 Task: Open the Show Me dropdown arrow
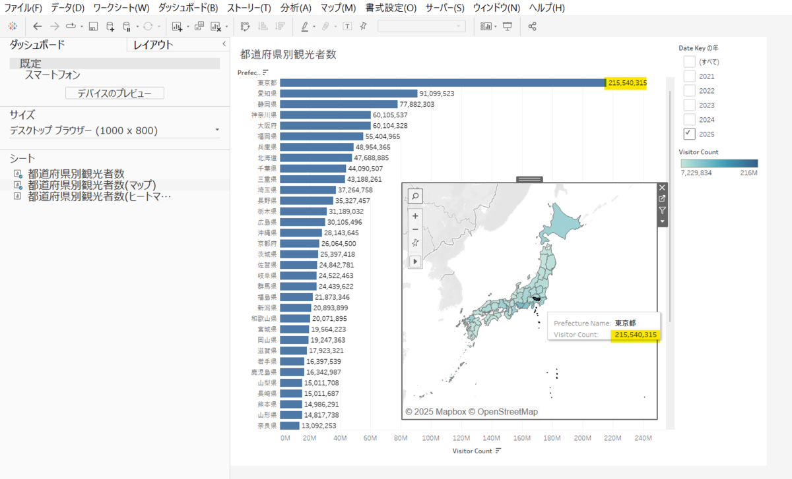496,26
